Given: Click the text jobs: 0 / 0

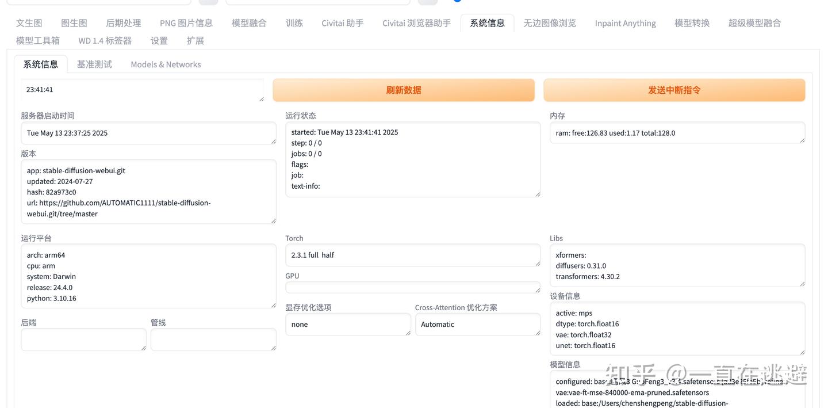Looking at the screenshot, I should (306, 154).
